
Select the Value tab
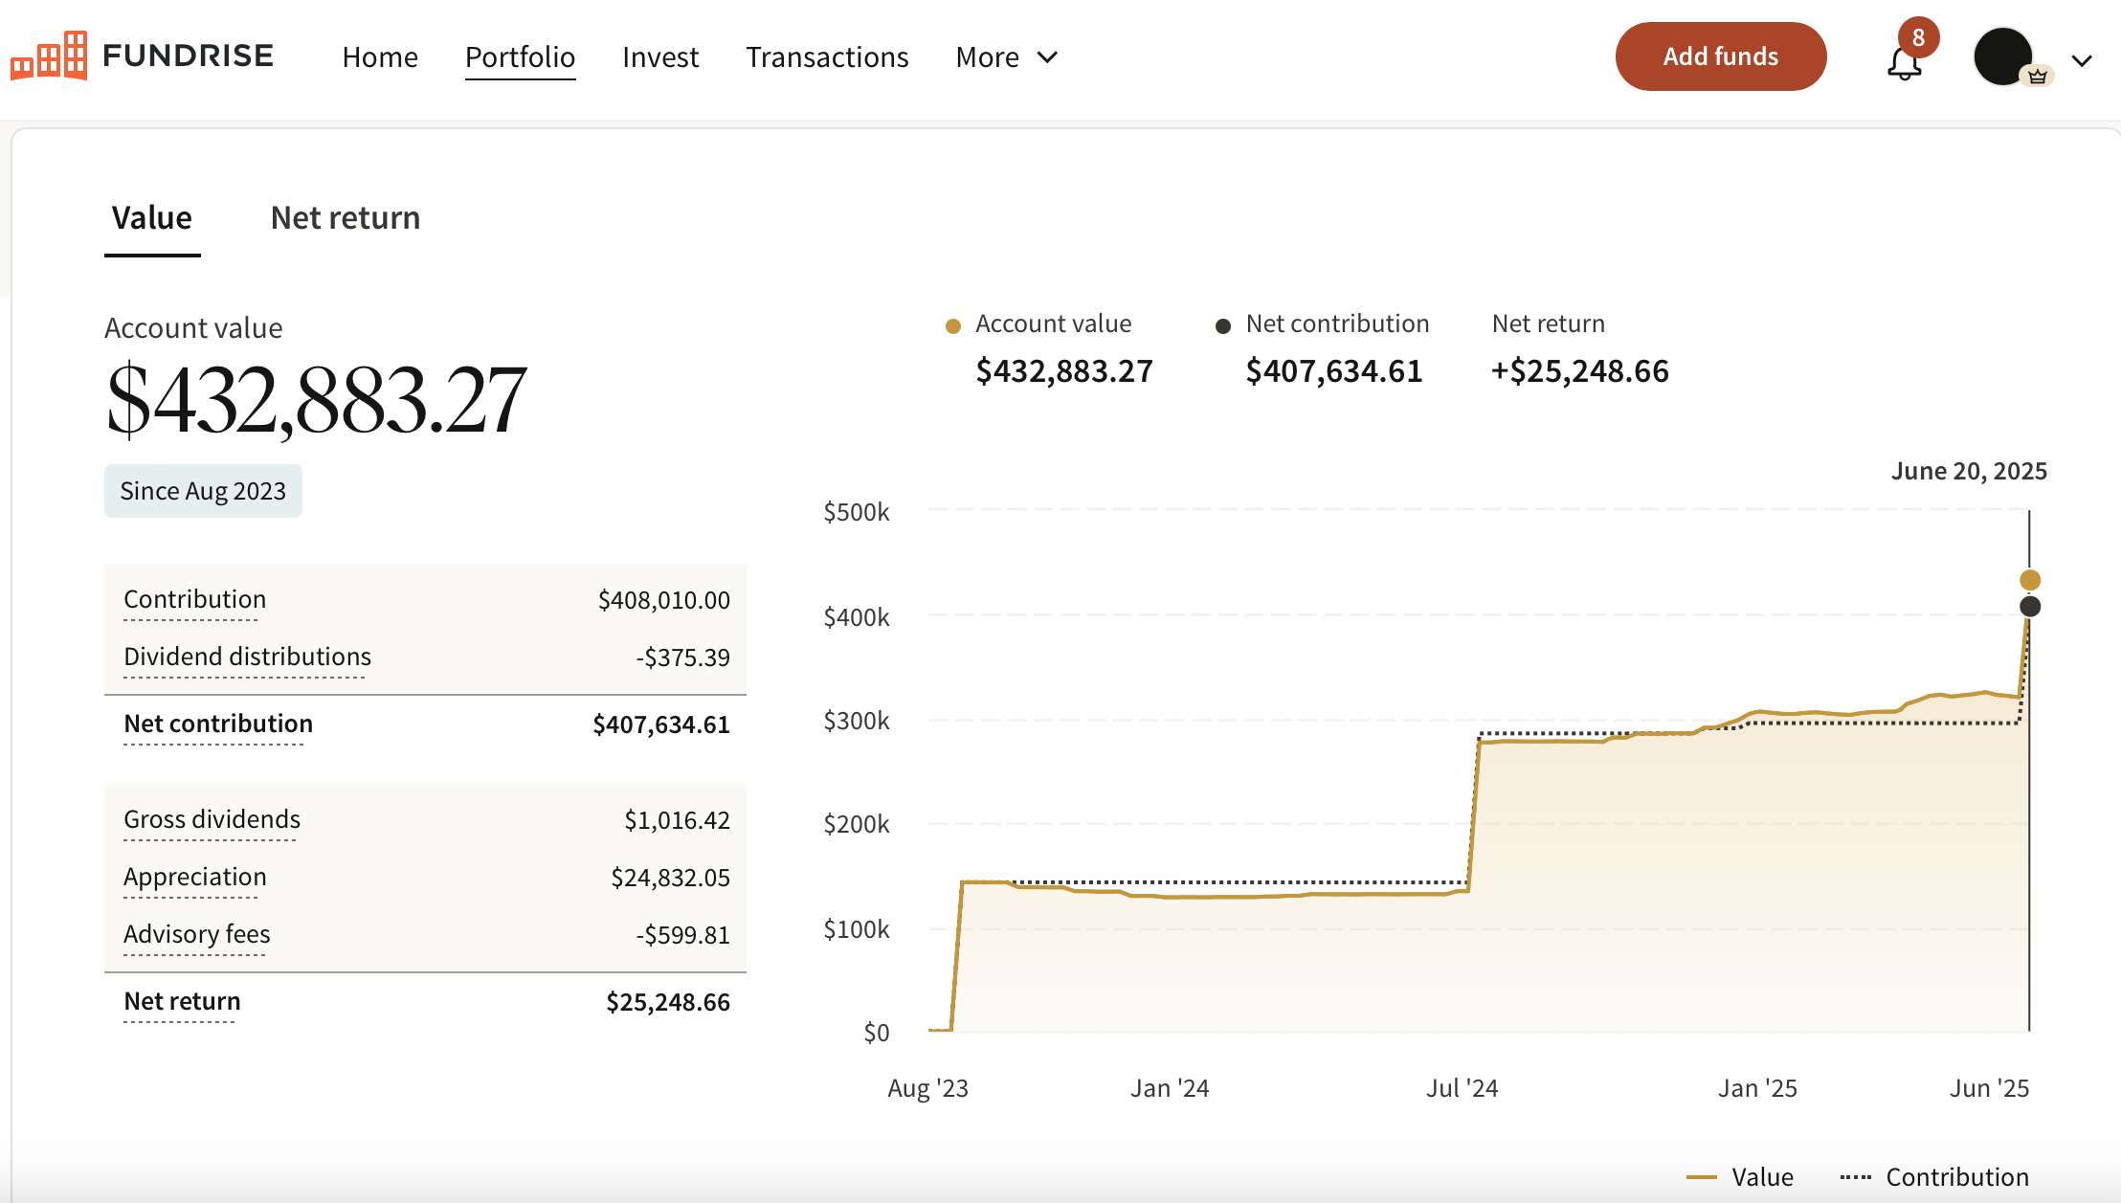pyautogui.click(x=151, y=217)
